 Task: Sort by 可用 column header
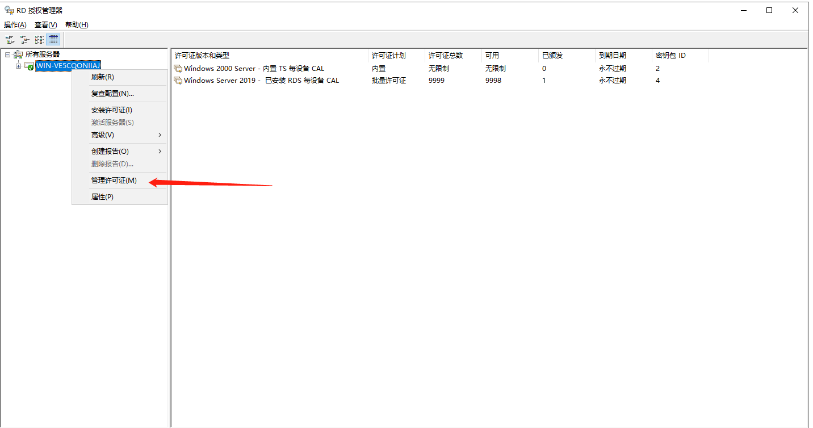point(510,56)
